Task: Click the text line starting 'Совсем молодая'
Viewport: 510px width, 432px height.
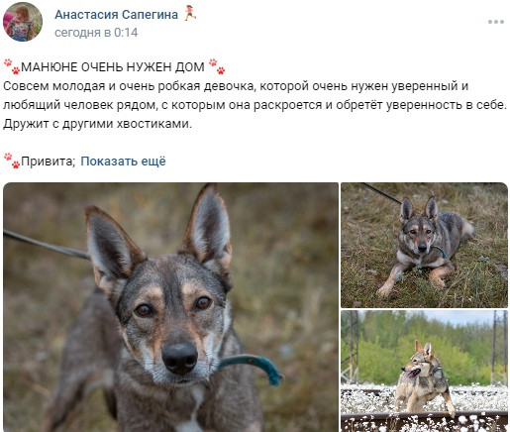Action: (236, 86)
